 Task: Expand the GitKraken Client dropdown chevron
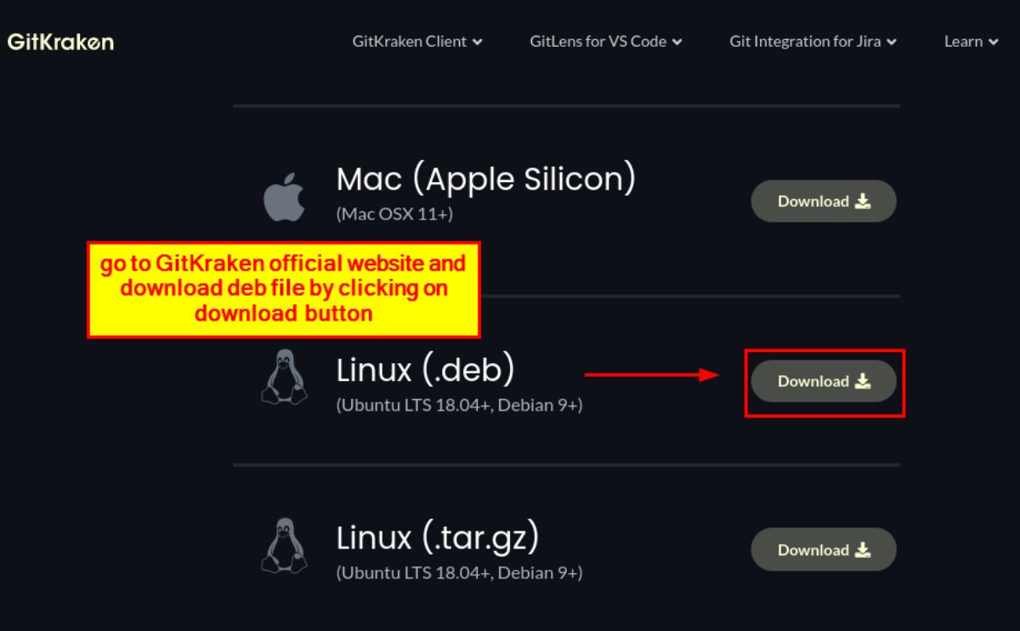[x=478, y=42]
